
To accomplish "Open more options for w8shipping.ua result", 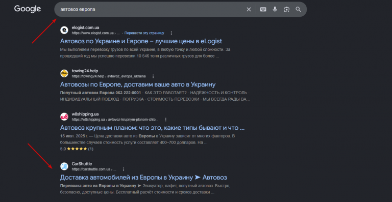I will pos(165,120).
